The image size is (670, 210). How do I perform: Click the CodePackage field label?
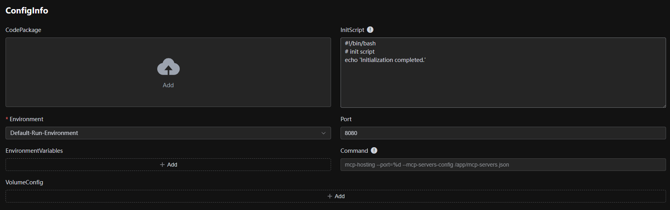tap(23, 30)
